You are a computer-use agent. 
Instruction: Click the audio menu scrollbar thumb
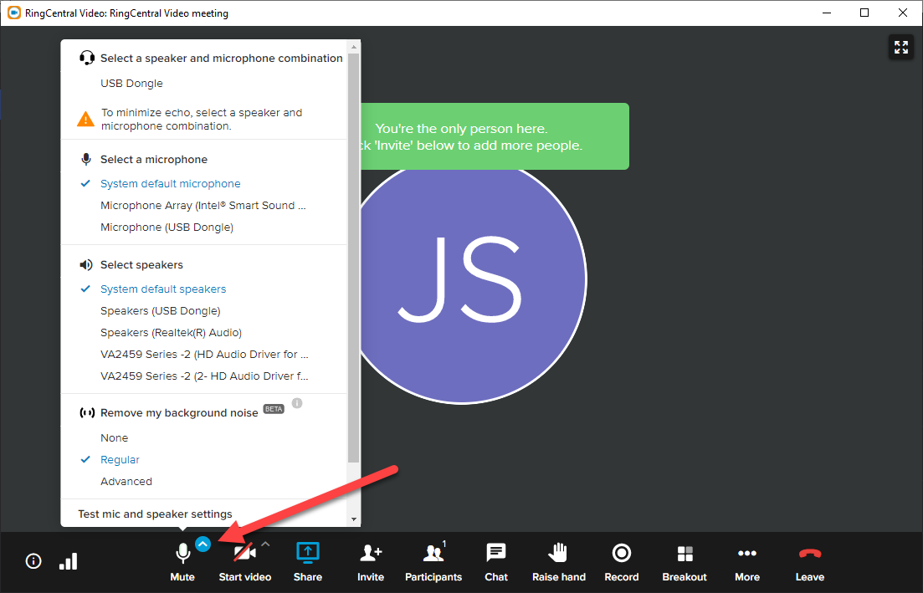point(354,258)
